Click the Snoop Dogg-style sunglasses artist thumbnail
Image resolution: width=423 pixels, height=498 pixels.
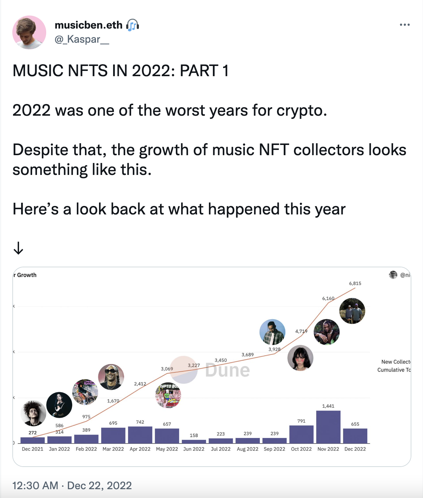tap(111, 377)
